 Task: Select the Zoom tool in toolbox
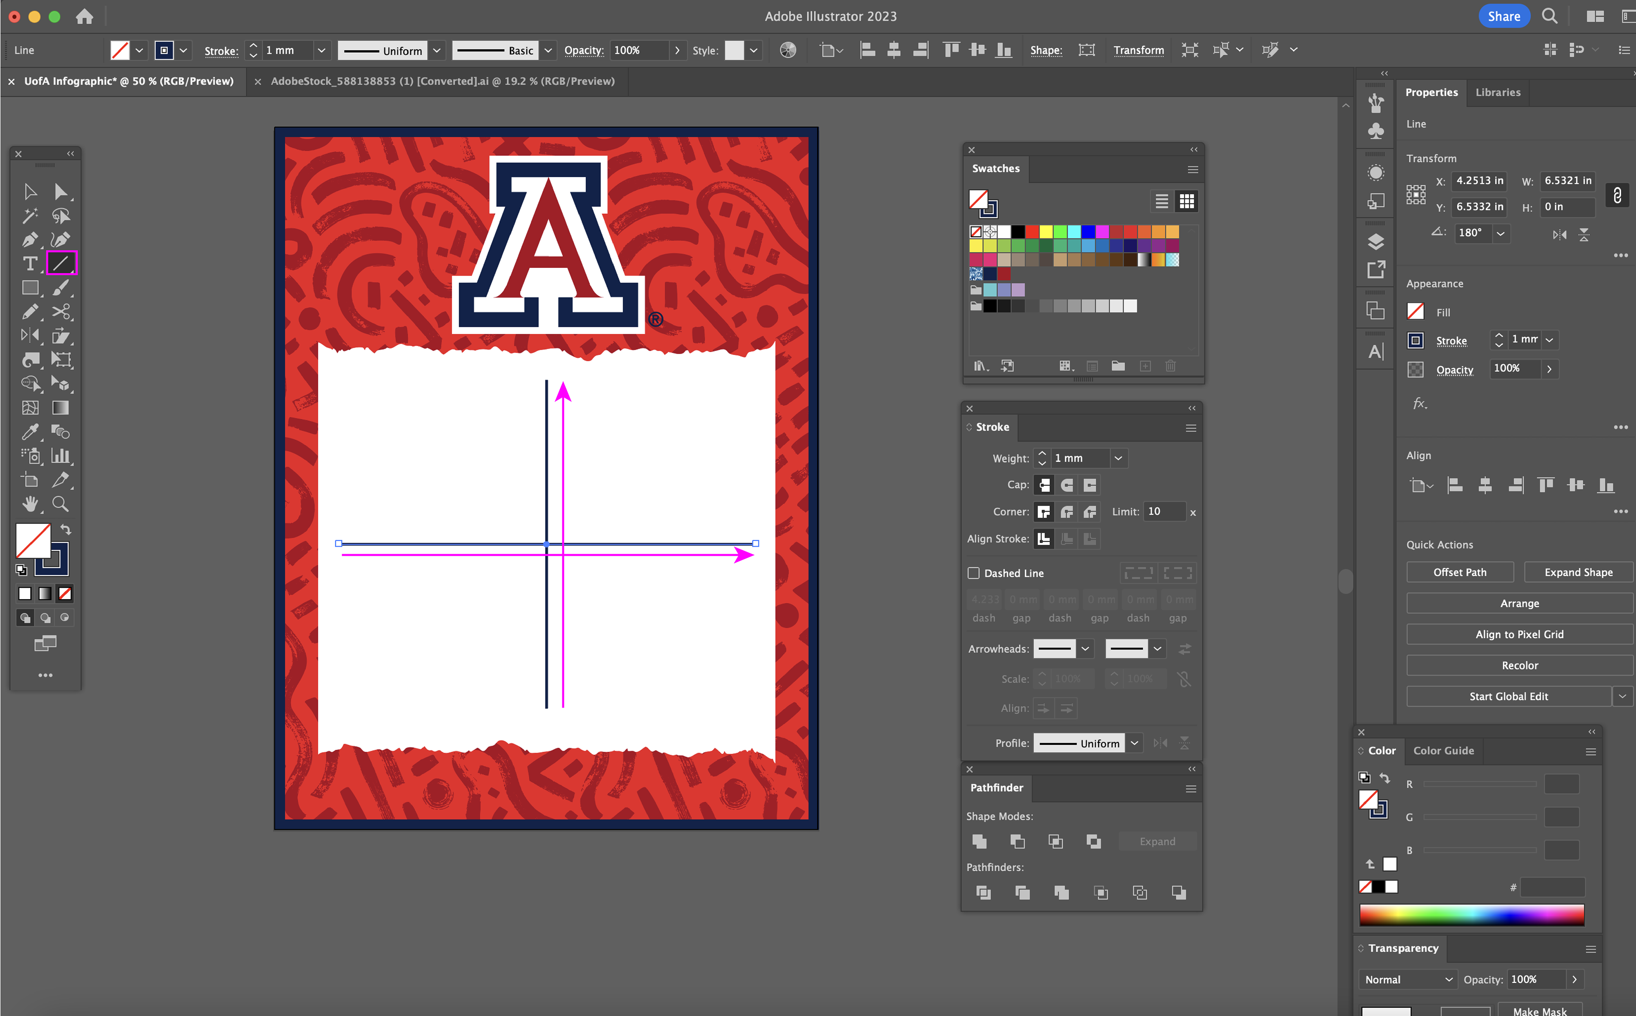click(61, 504)
